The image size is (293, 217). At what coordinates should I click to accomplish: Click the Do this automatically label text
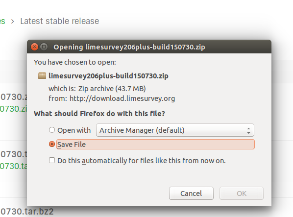tap(142, 161)
